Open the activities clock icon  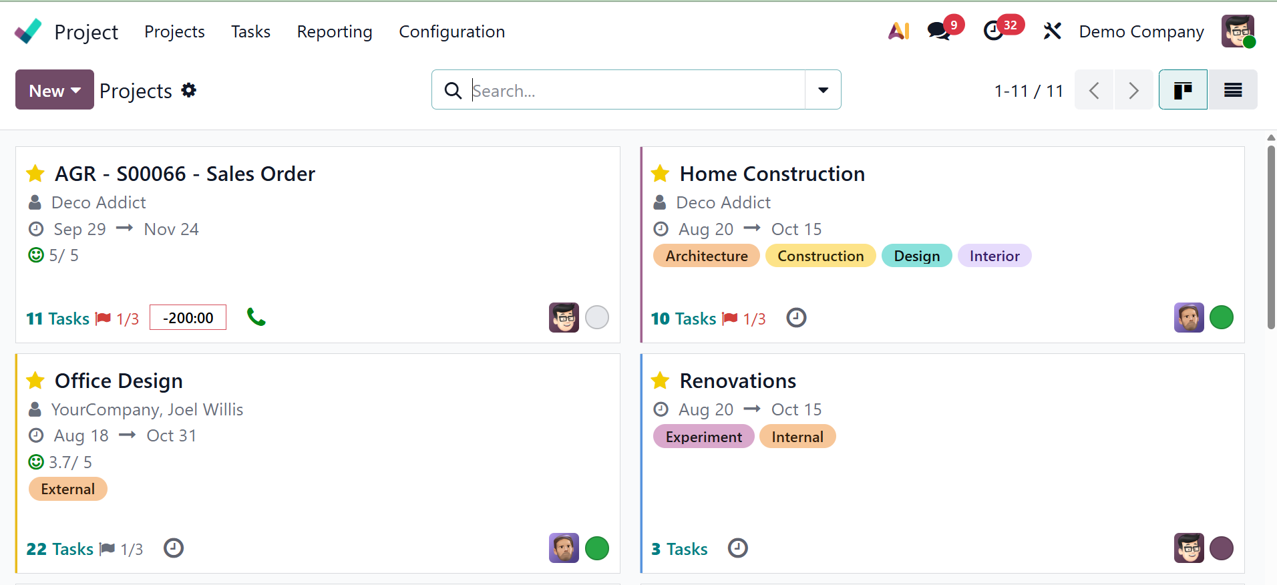point(994,31)
